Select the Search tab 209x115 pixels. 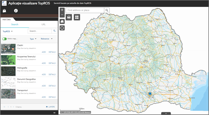coord(15,25)
